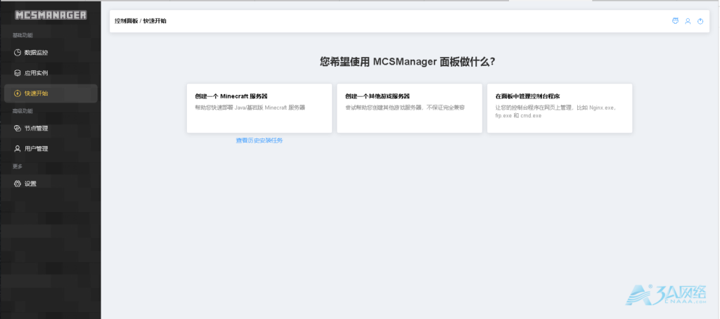Click 控制面板 in the breadcrumb

tap(127, 21)
